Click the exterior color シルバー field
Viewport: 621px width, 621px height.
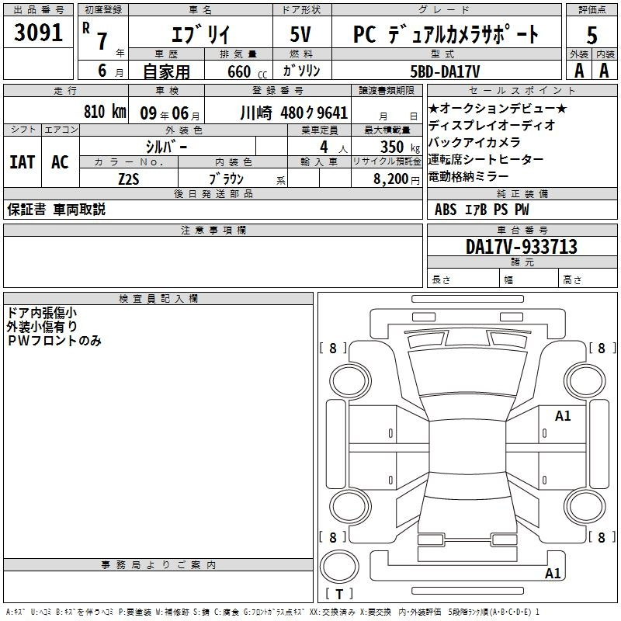pyautogui.click(x=166, y=146)
